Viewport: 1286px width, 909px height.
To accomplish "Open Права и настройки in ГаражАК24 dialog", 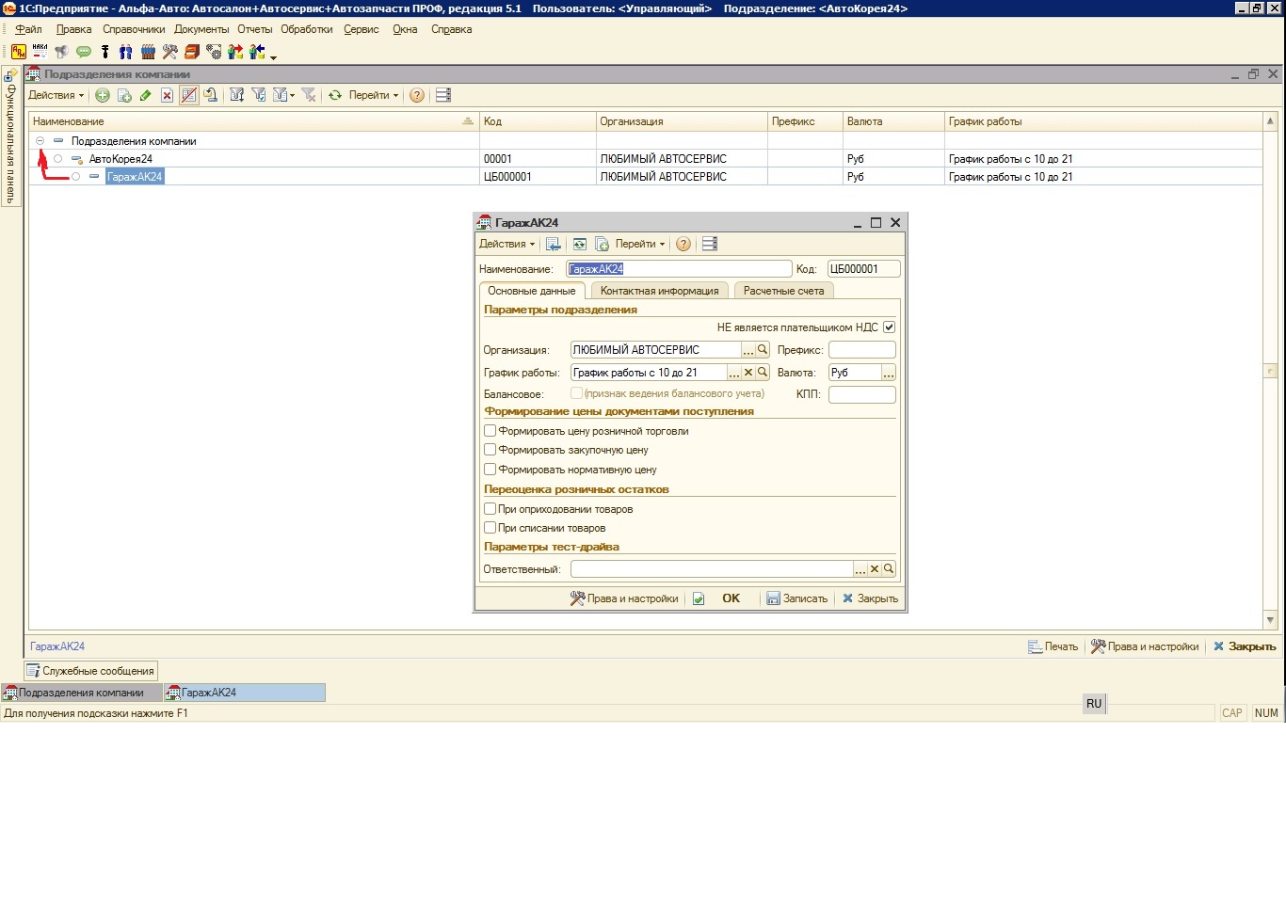I will pyautogui.click(x=624, y=598).
